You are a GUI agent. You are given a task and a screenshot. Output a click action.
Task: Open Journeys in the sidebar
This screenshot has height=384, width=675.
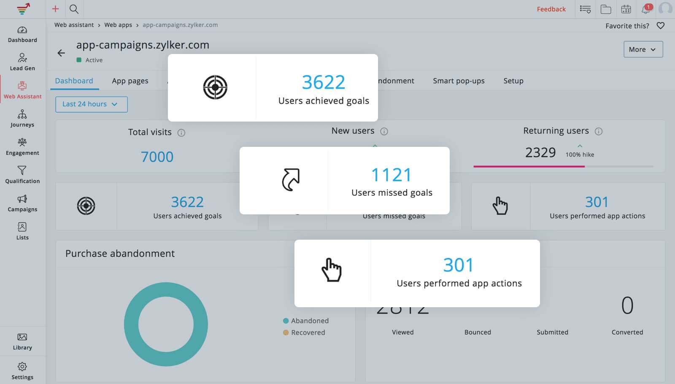(22, 119)
